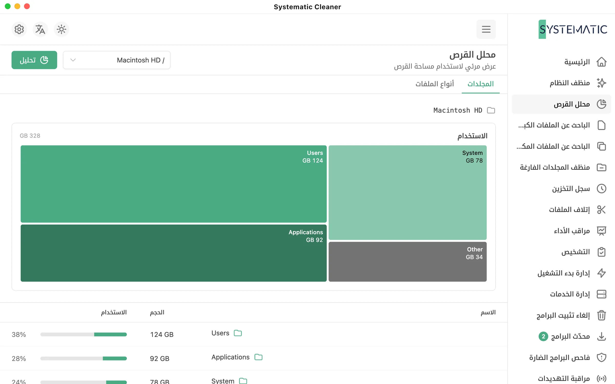
Task: Switch to the أنواع الملفات tab
Action: 435,84
